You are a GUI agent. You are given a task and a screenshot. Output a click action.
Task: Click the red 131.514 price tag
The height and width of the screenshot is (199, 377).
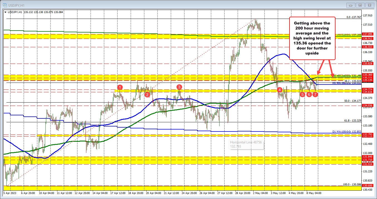(368, 164)
